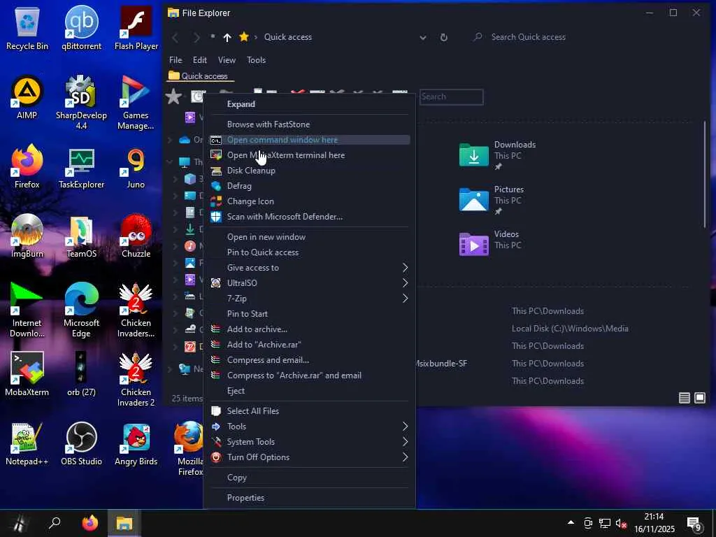Open Flash Player desktop shortcut
Screen dimensions: 716x537
click(136, 28)
